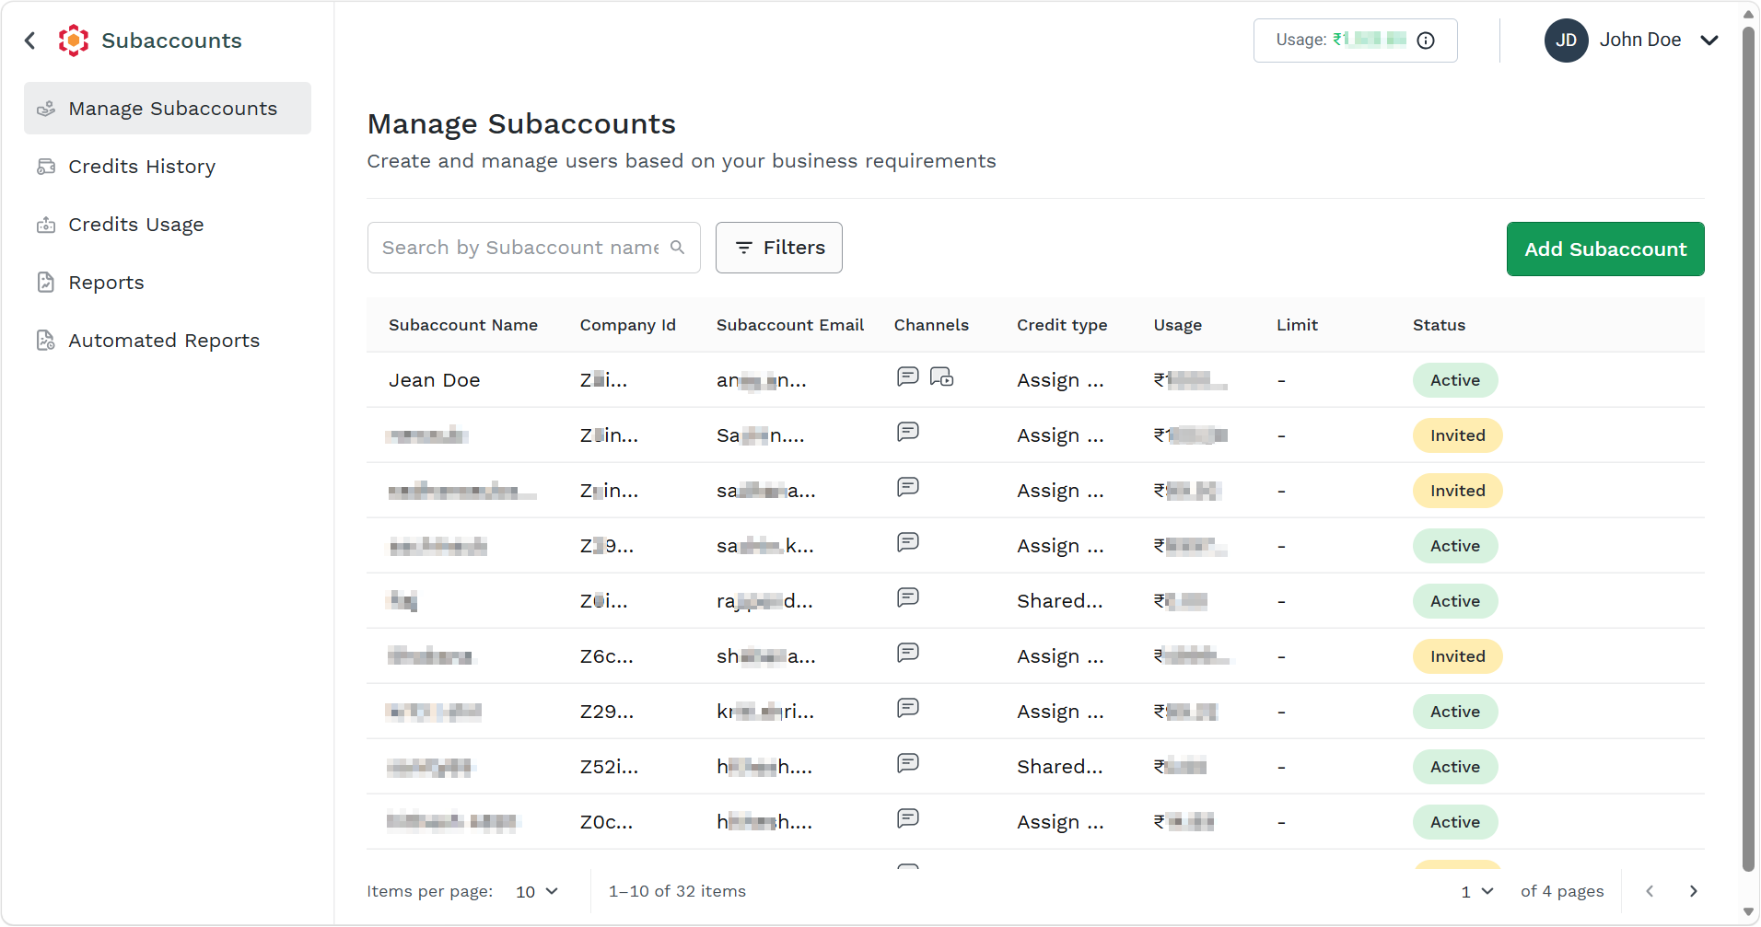Click Assign ... credit type for Jean Doe
1761x927 pixels.
(1060, 380)
